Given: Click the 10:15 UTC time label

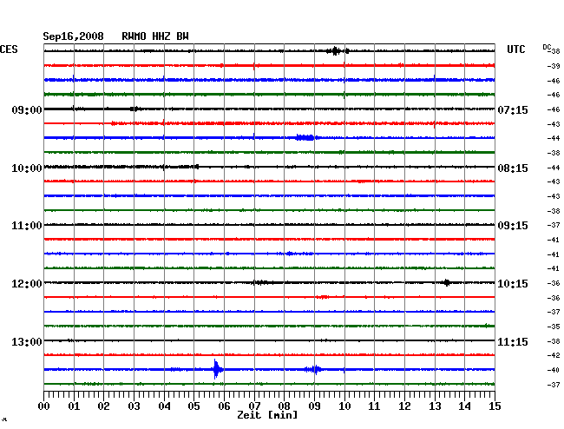Looking at the screenshot, I should point(513,284).
